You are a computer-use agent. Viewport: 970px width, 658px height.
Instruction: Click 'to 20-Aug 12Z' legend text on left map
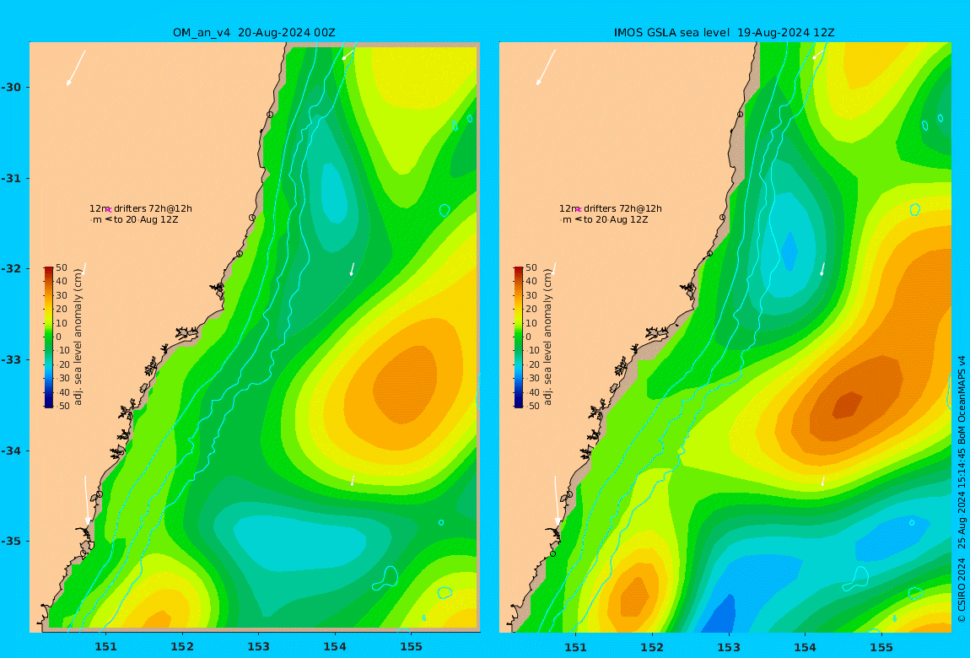coord(146,219)
